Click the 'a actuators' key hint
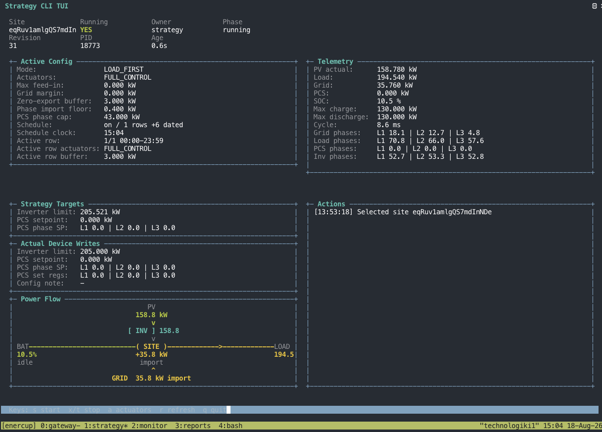Viewport: 602px width, 432px height. coord(130,410)
